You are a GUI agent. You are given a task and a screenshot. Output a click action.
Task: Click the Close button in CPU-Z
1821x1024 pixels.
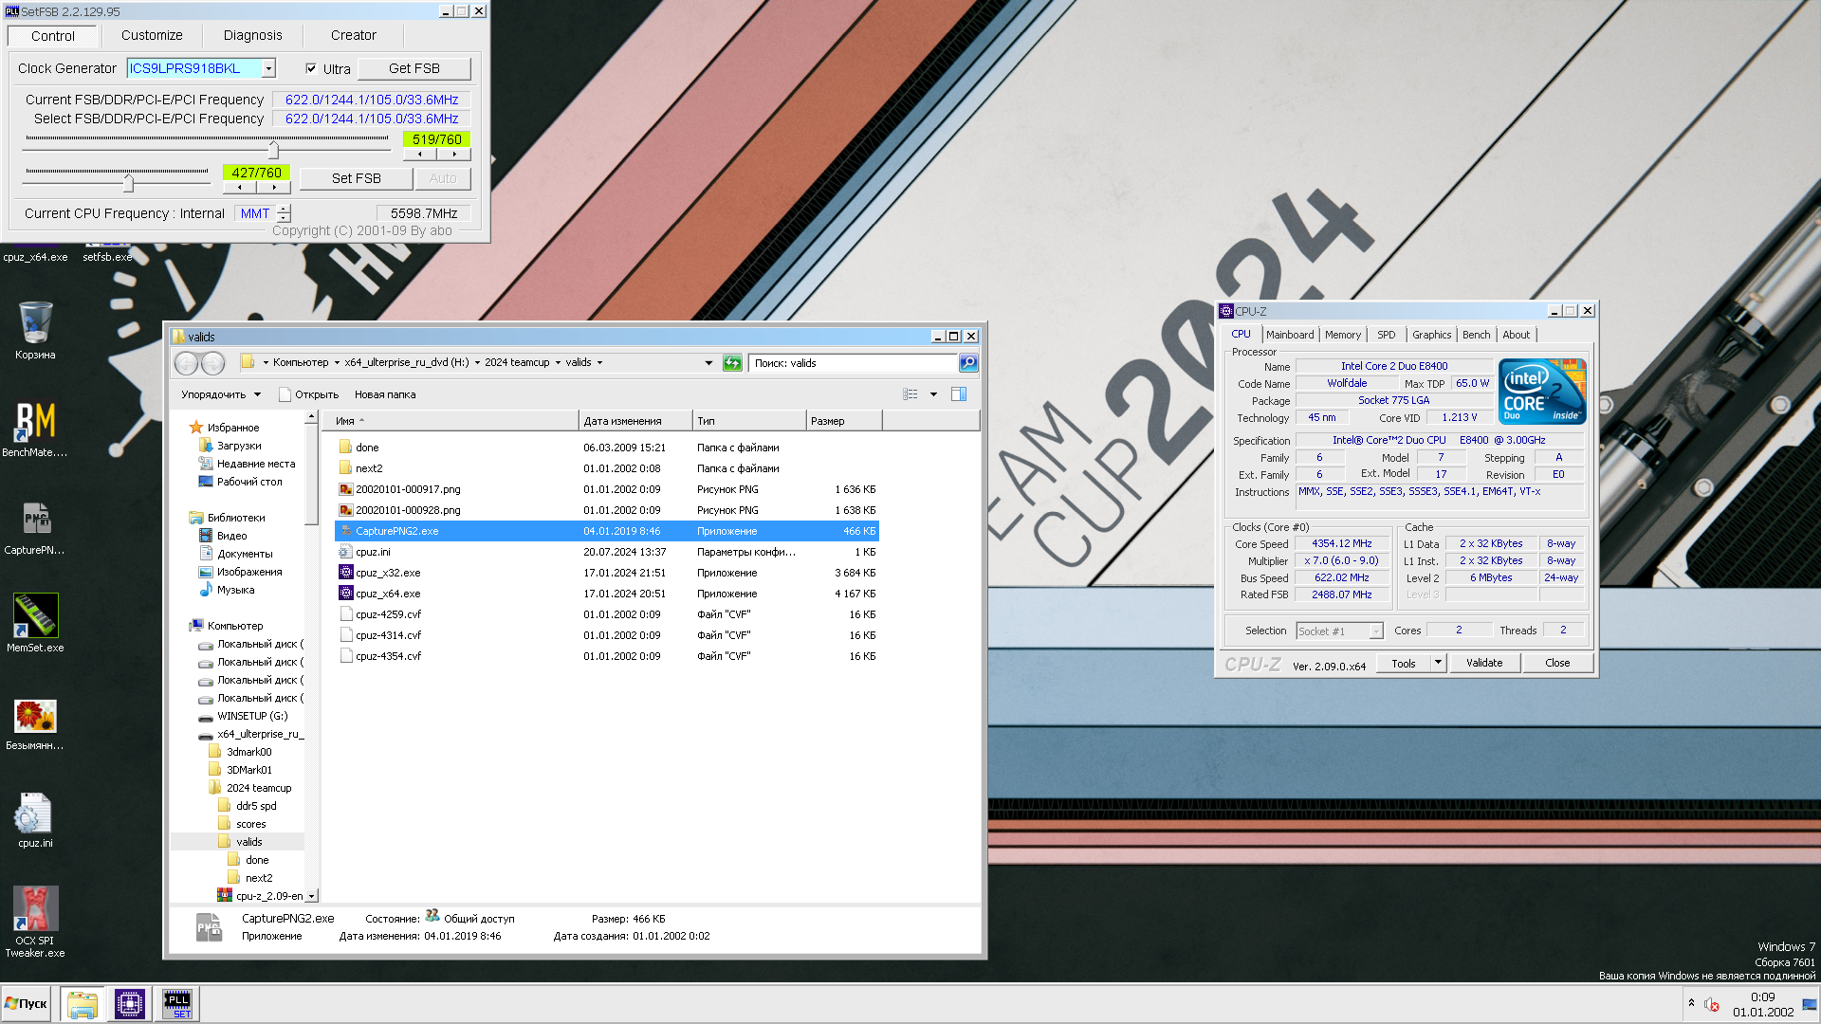(1557, 663)
